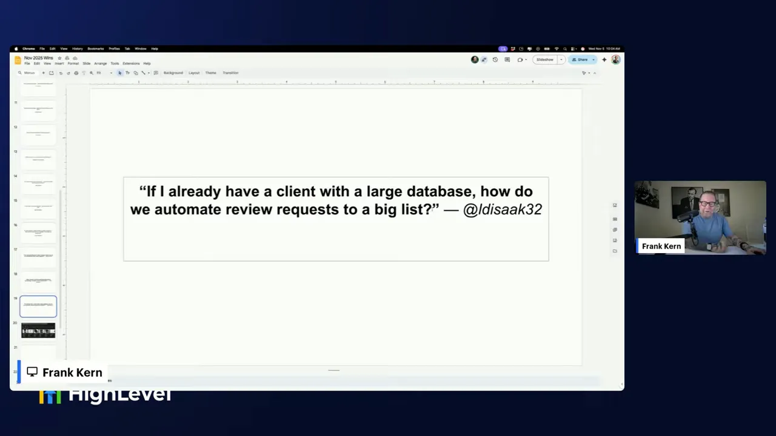Click the speaker notes drag handle
Viewport: 776px width, 436px height.
click(x=333, y=370)
